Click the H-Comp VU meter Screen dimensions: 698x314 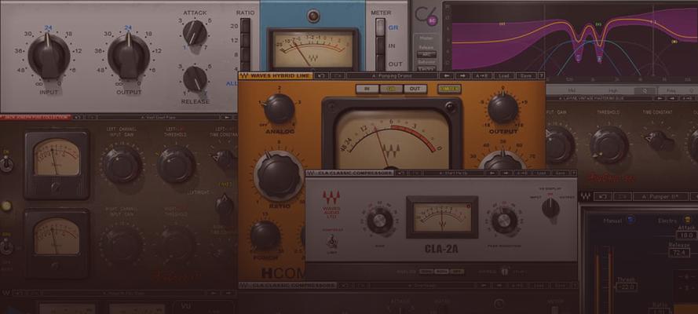click(392, 136)
